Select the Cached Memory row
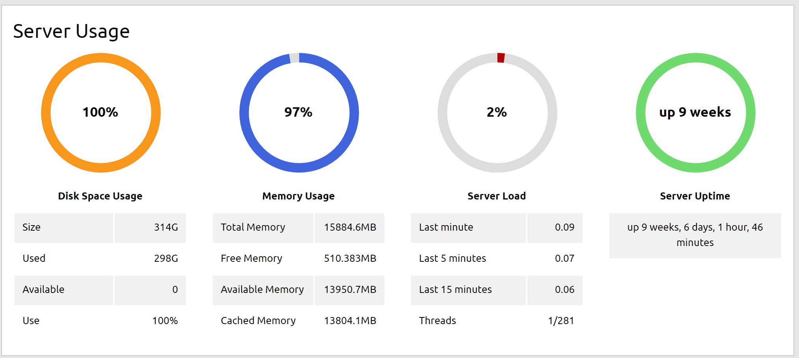This screenshot has width=799, height=358. (298, 321)
